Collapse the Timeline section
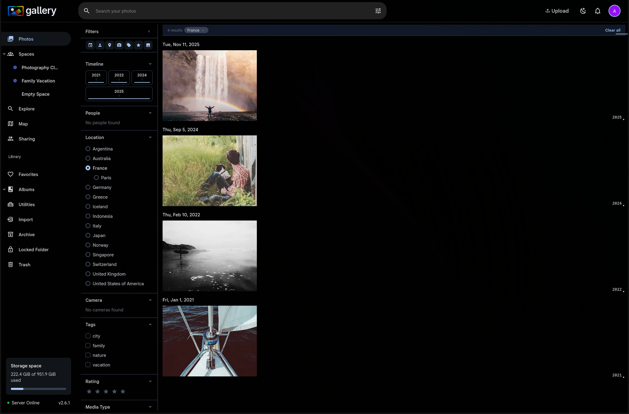 150,63
